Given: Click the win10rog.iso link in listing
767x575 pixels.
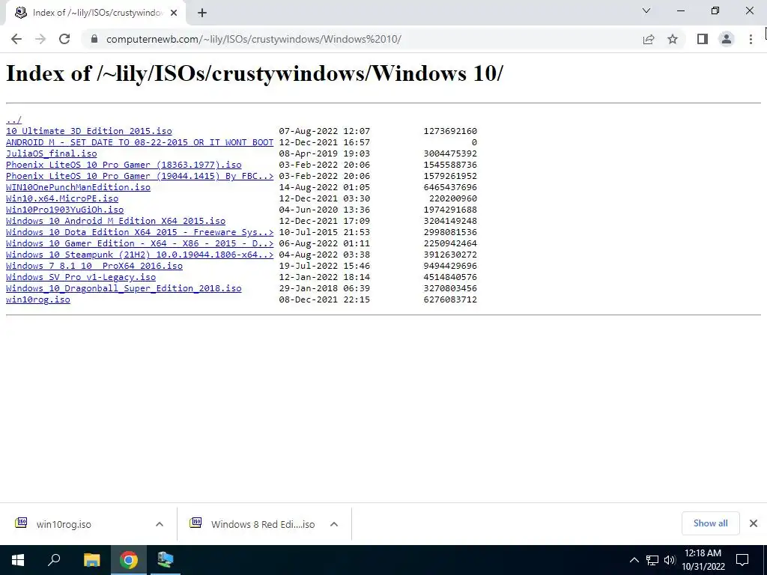Looking at the screenshot, I should coord(37,299).
